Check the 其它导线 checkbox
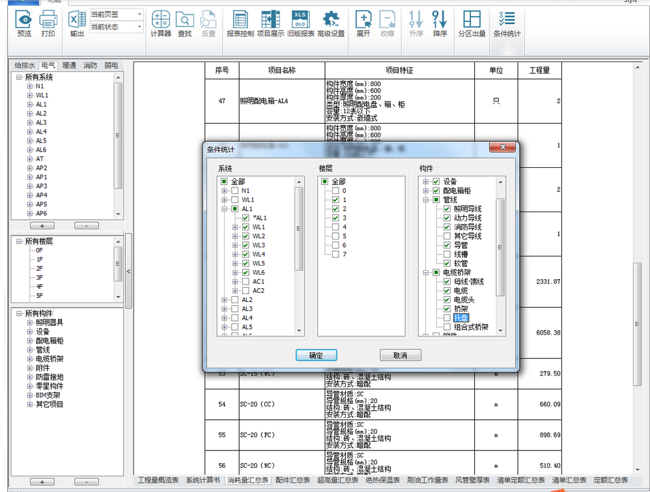Viewport: 650px width, 492px height. point(447,236)
